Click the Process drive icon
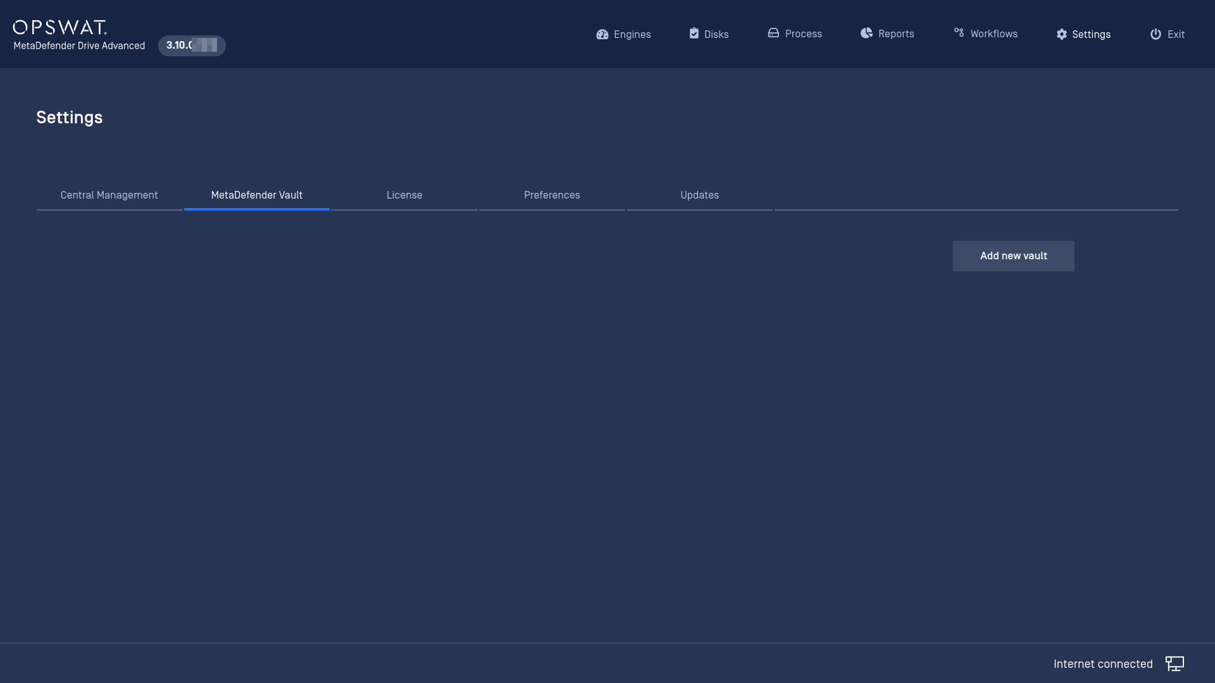The image size is (1215, 683). (773, 33)
